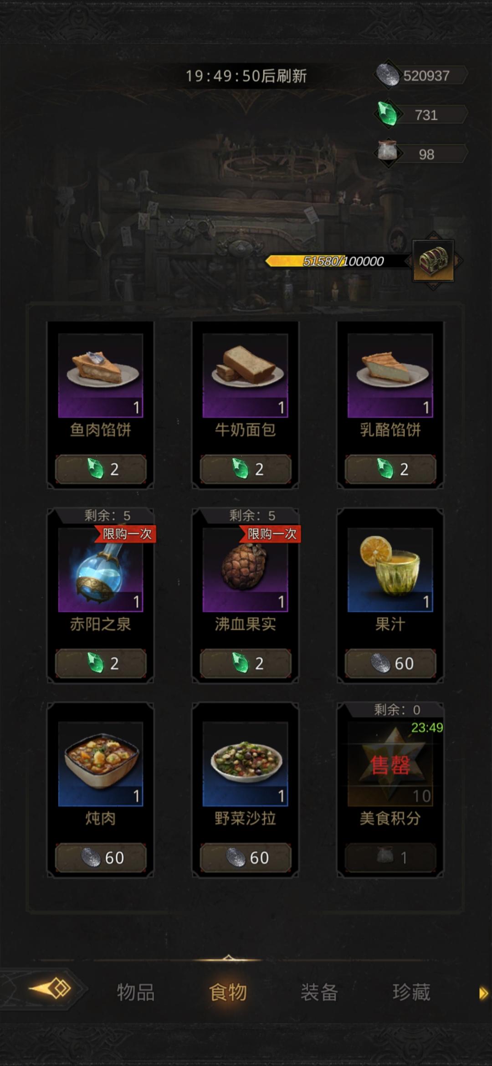The image size is (492, 1066).
Task: Buy 乳酪馅饼 for 2 gems
Action: 390,469
